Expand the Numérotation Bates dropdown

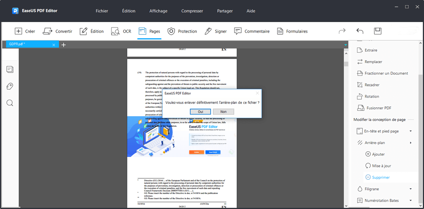[x=410, y=201]
